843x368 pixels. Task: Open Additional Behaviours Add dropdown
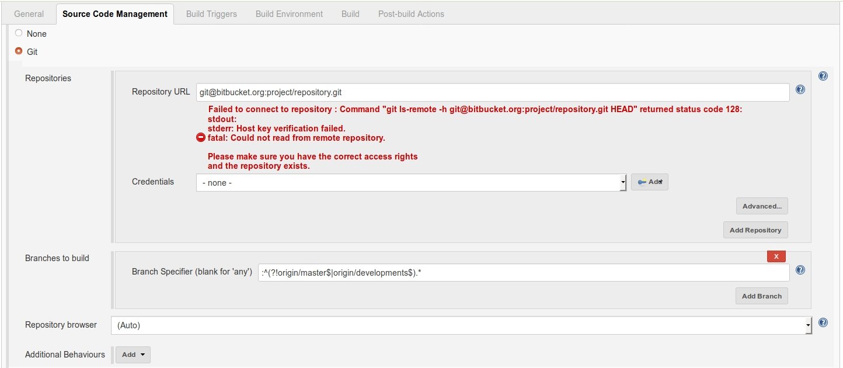(133, 355)
